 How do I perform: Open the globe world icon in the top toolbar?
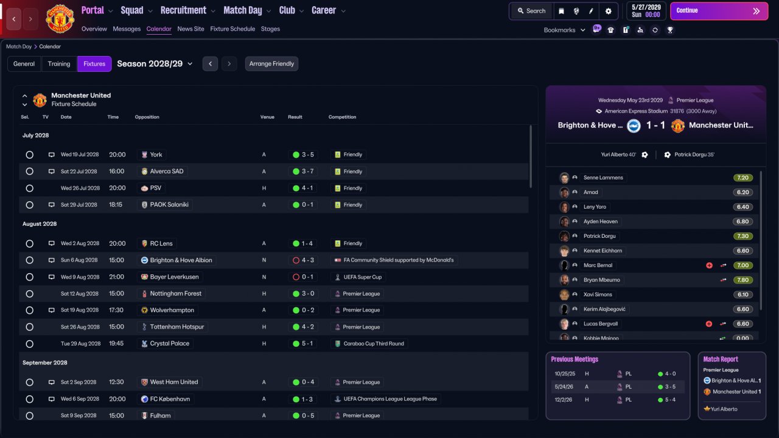tap(576, 11)
